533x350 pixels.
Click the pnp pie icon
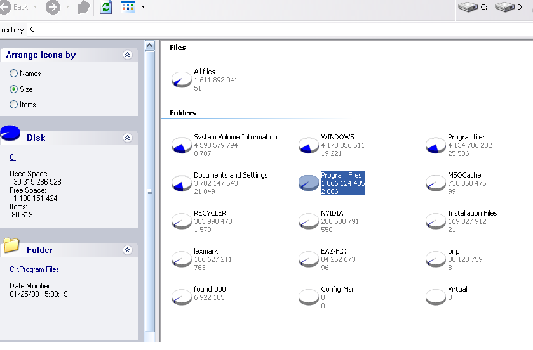coord(435,259)
